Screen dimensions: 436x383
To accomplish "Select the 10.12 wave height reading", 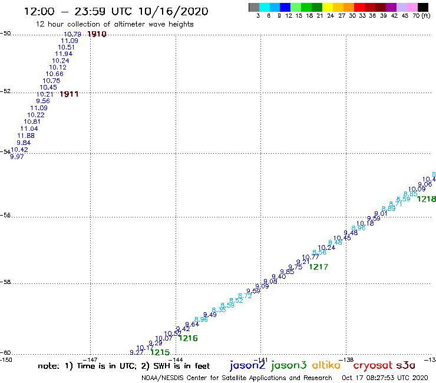I will [58, 67].
